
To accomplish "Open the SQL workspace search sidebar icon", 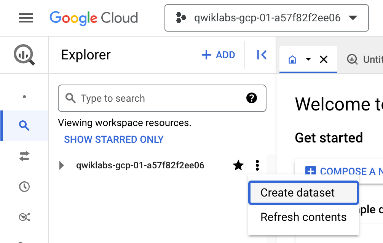I will [24, 126].
